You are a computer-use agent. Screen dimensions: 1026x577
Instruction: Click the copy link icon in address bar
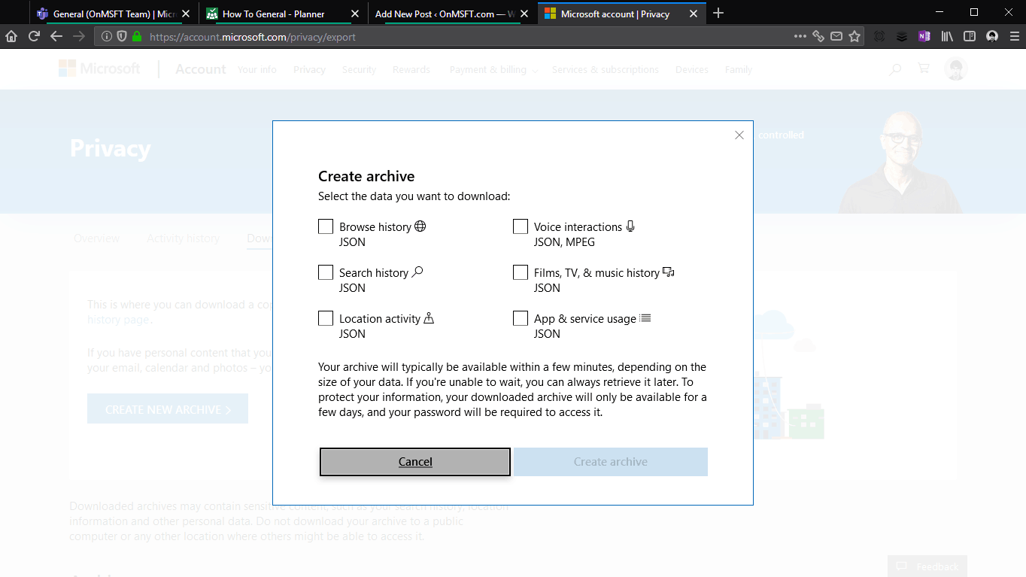coord(818,36)
